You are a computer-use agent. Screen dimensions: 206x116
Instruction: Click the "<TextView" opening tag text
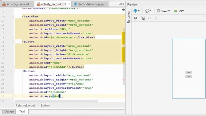tap(30, 16)
